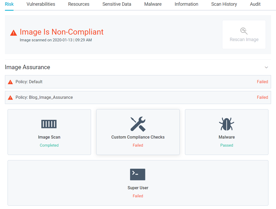Click the Image Scan container icon
The width and height of the screenshot is (276, 209).
[49, 124]
